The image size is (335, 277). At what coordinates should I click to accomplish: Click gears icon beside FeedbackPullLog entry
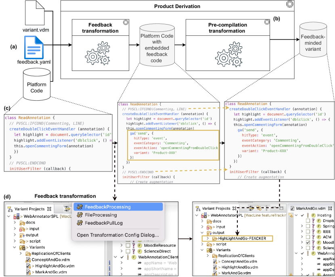[x=80, y=223]
